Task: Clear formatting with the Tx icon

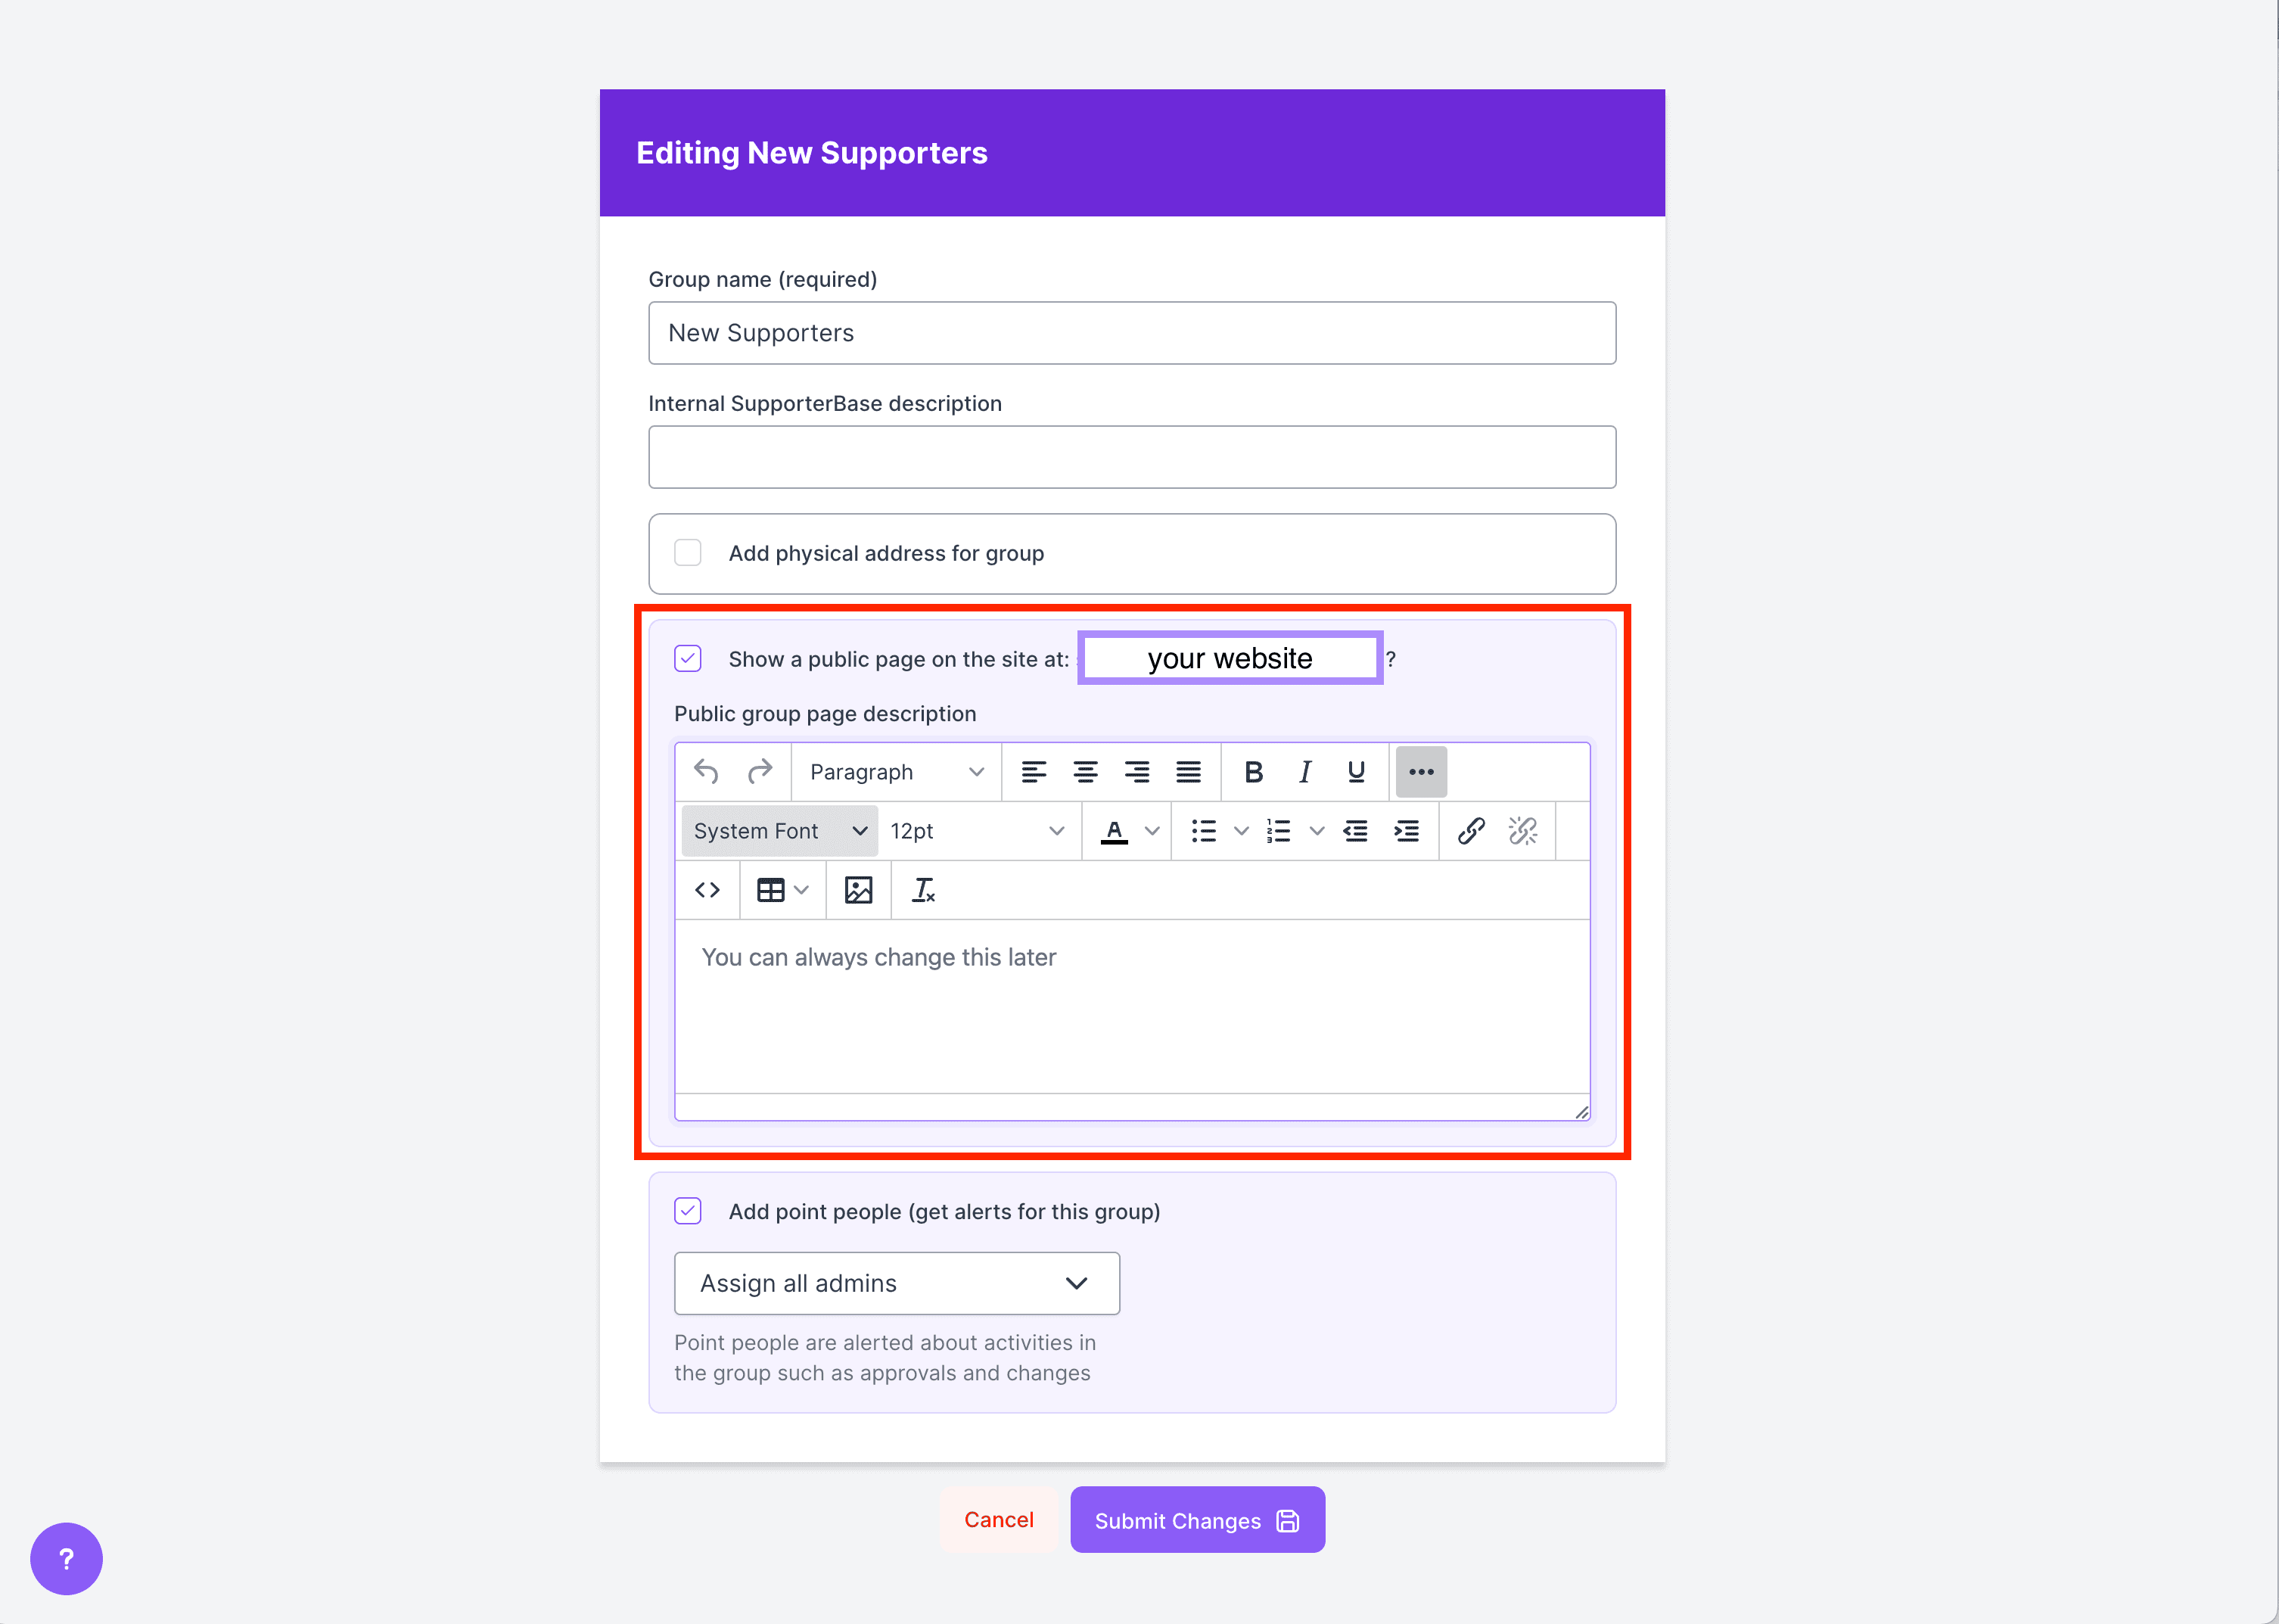Action: tap(922, 890)
